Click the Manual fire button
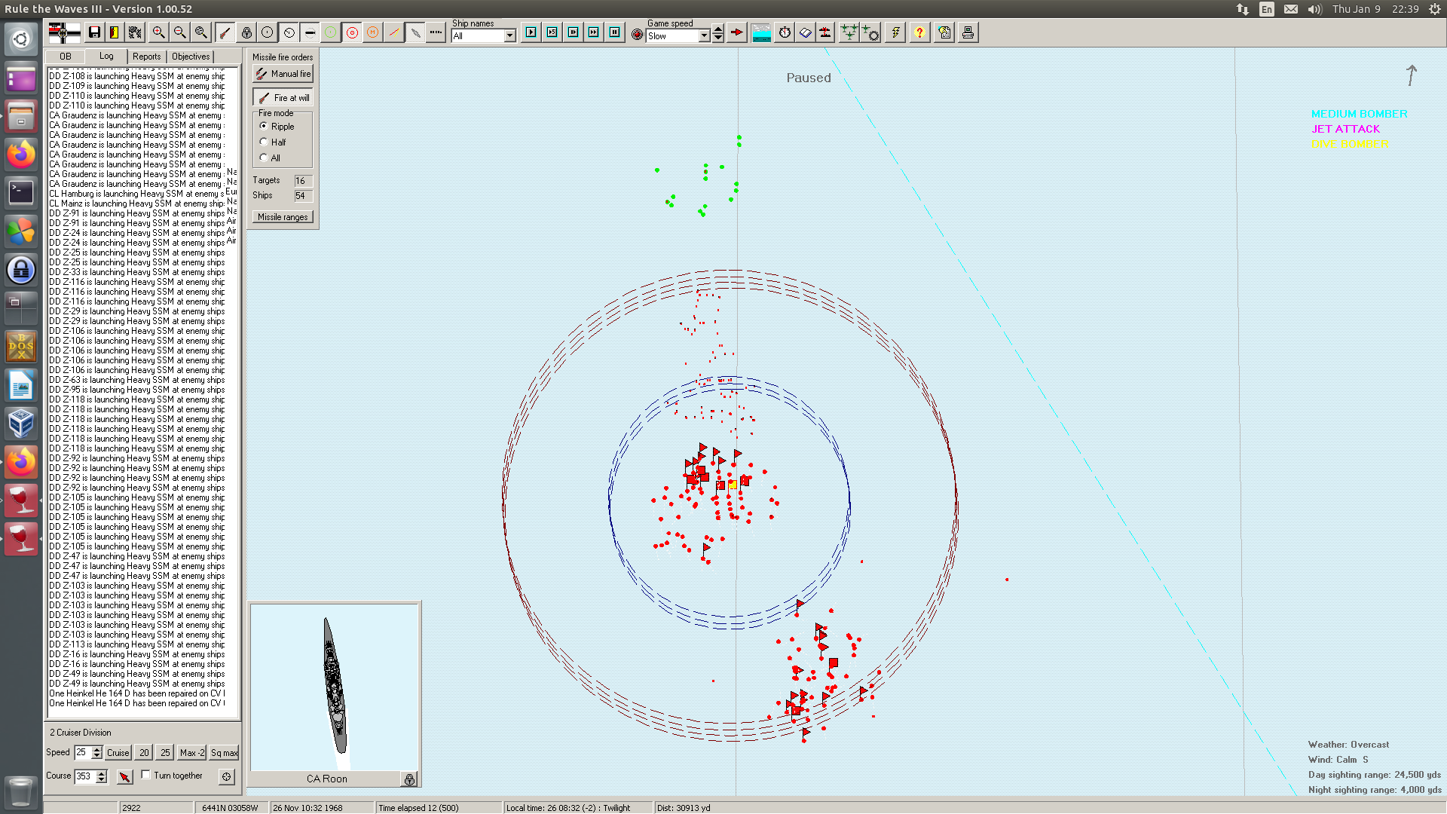 tap(283, 74)
